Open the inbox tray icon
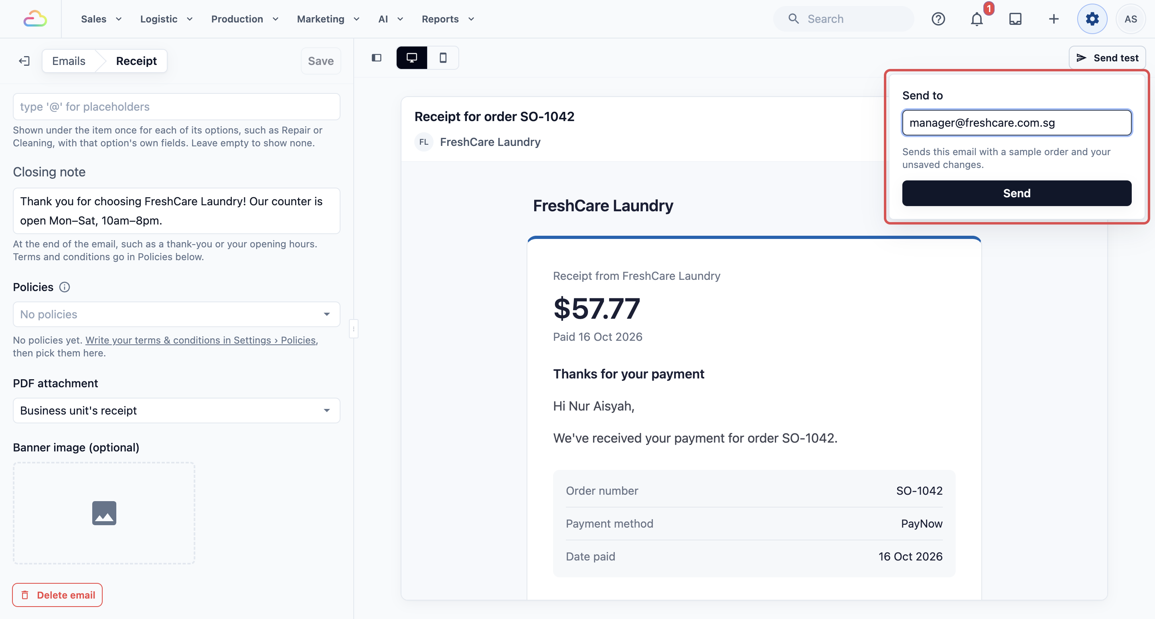The image size is (1155, 619). (x=1015, y=19)
